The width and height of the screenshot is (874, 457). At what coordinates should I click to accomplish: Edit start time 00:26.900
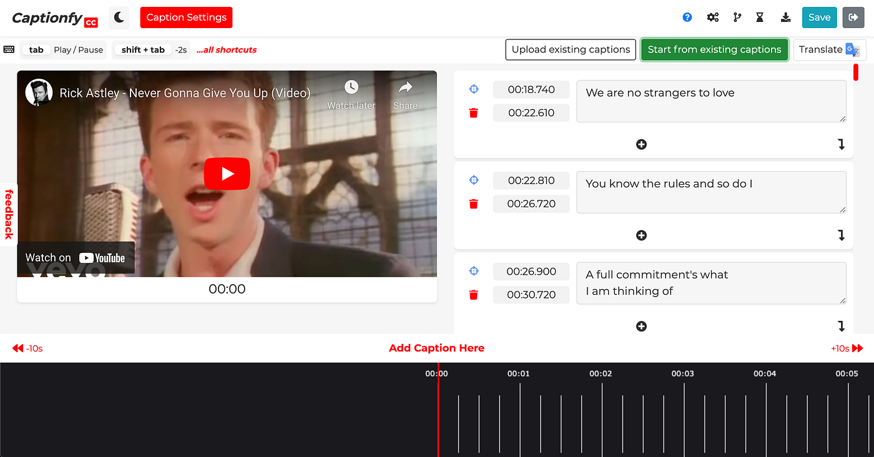(531, 272)
